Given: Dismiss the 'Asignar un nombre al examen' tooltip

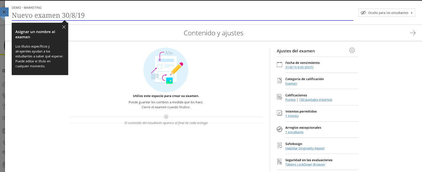Looking at the screenshot, I should (x=64, y=27).
